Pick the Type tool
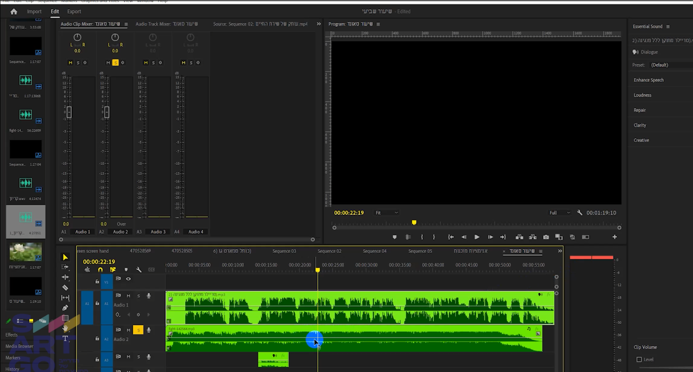693x372 pixels. coord(65,339)
